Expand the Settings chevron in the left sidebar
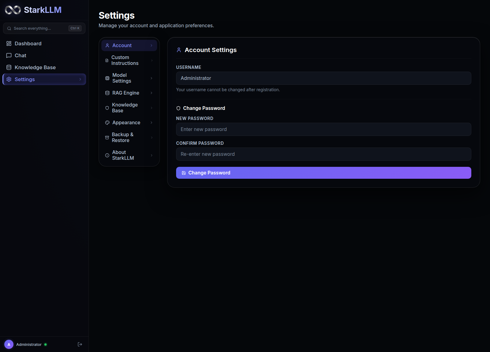490x352 pixels. [x=80, y=79]
